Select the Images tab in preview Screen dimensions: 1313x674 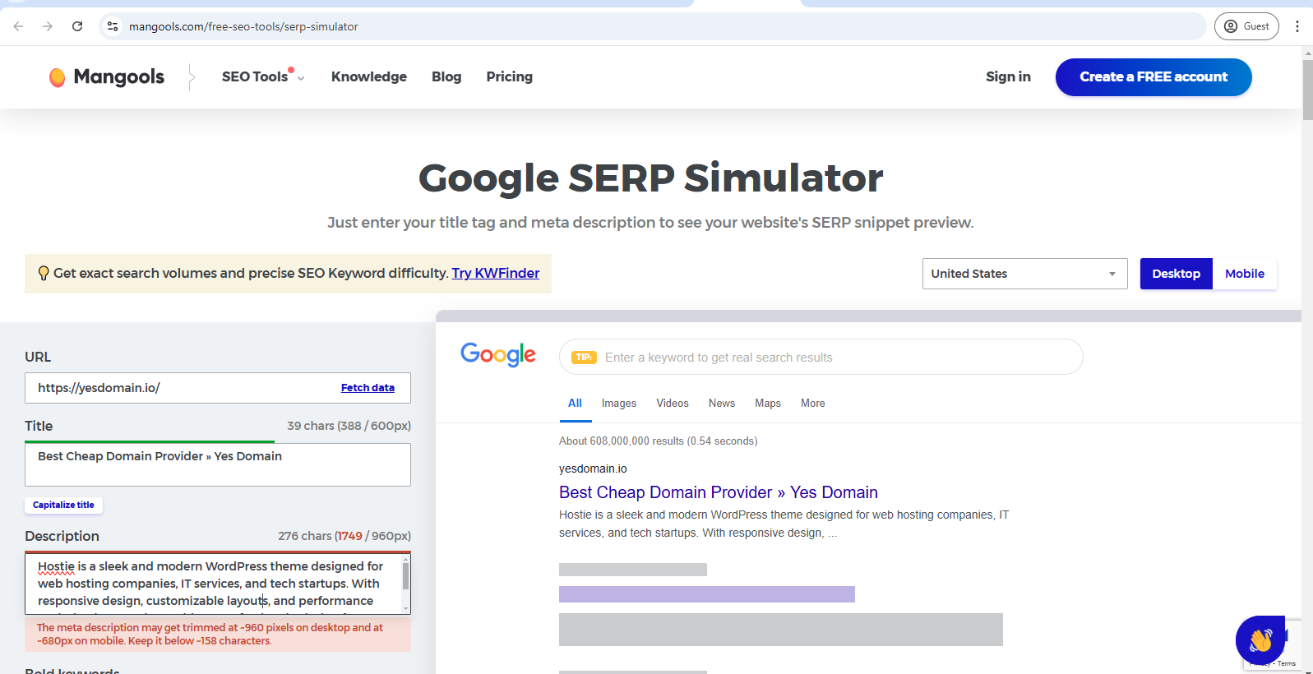click(x=619, y=404)
